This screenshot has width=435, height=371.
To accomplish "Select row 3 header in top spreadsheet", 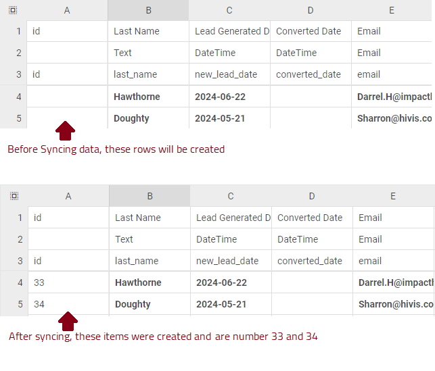I will coord(14,74).
